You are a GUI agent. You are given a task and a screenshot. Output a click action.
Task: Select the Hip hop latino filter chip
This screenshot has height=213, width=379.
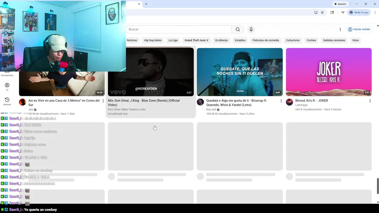point(153,40)
